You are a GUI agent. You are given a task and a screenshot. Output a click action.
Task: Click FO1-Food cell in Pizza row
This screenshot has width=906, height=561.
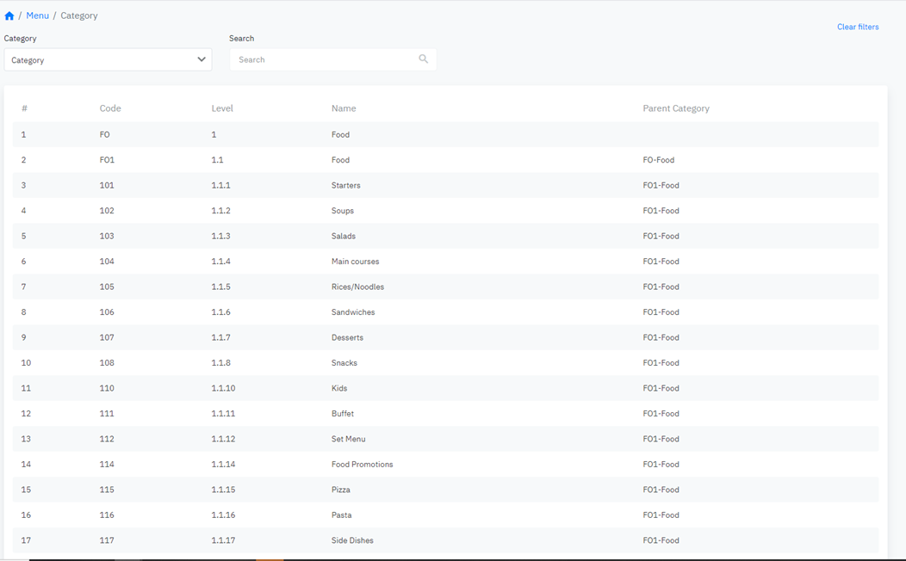tap(661, 490)
